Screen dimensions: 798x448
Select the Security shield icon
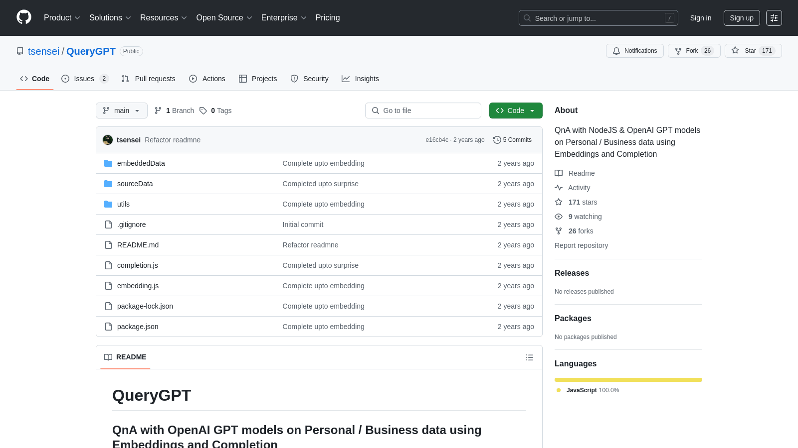pos(294,79)
